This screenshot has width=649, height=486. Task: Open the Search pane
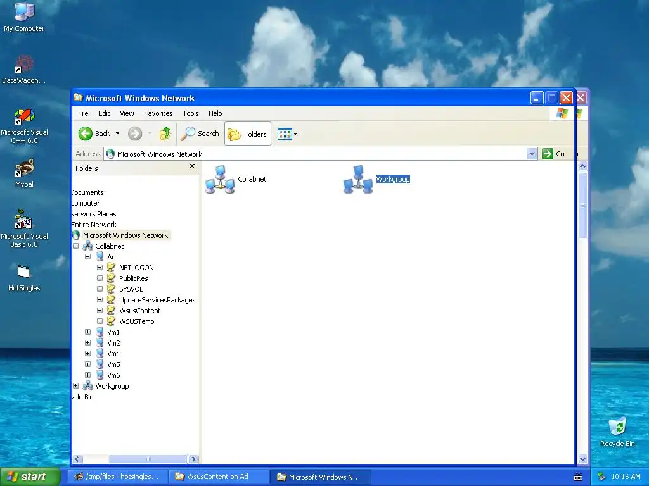pyautogui.click(x=200, y=134)
